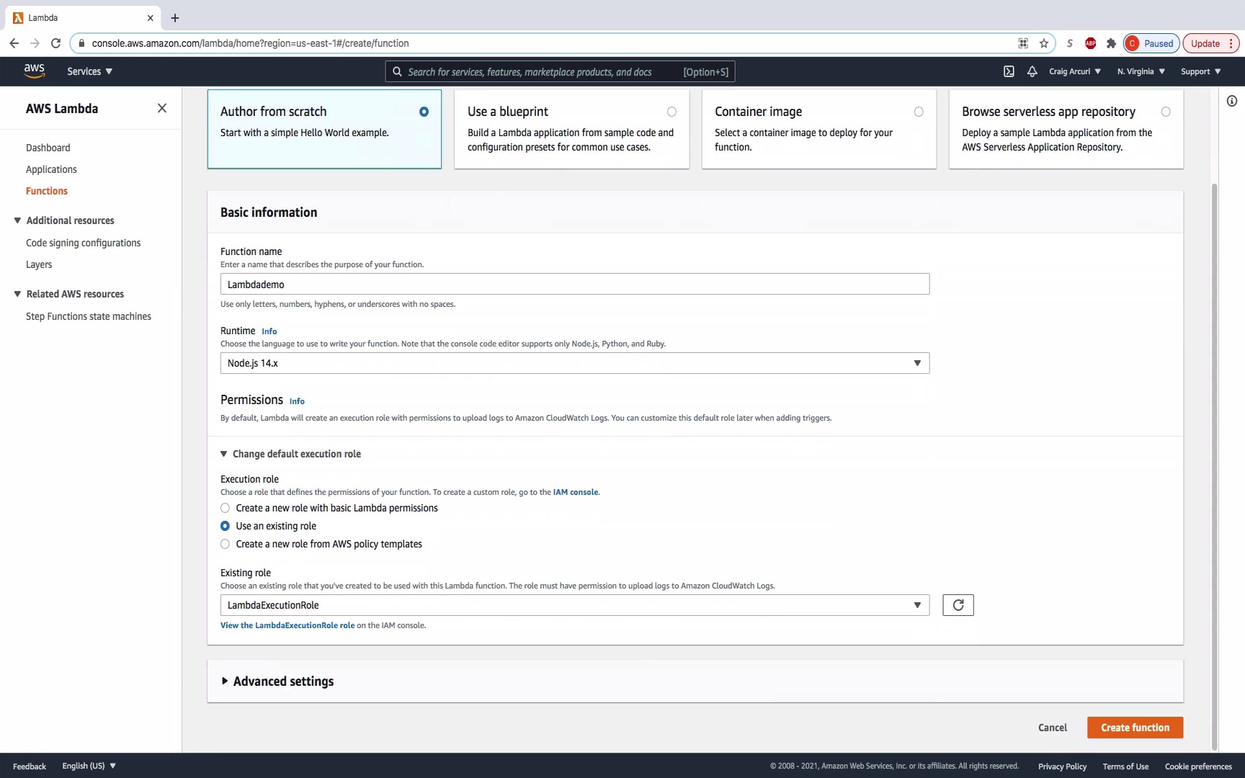
Task: Open the browser extensions puzzle icon
Action: coord(1111,43)
